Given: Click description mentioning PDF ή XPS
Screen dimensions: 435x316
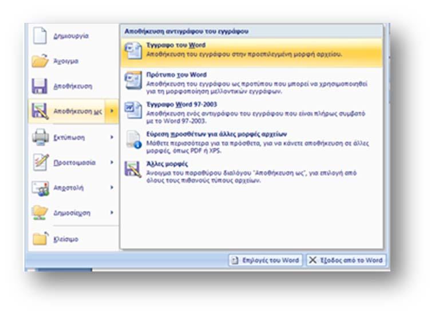Looking at the screenshot, I should [x=258, y=147].
